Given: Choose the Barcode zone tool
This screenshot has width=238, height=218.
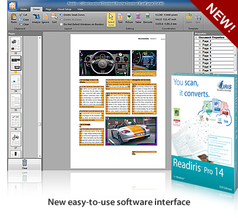Looking at the screenshot, I should (148, 18).
